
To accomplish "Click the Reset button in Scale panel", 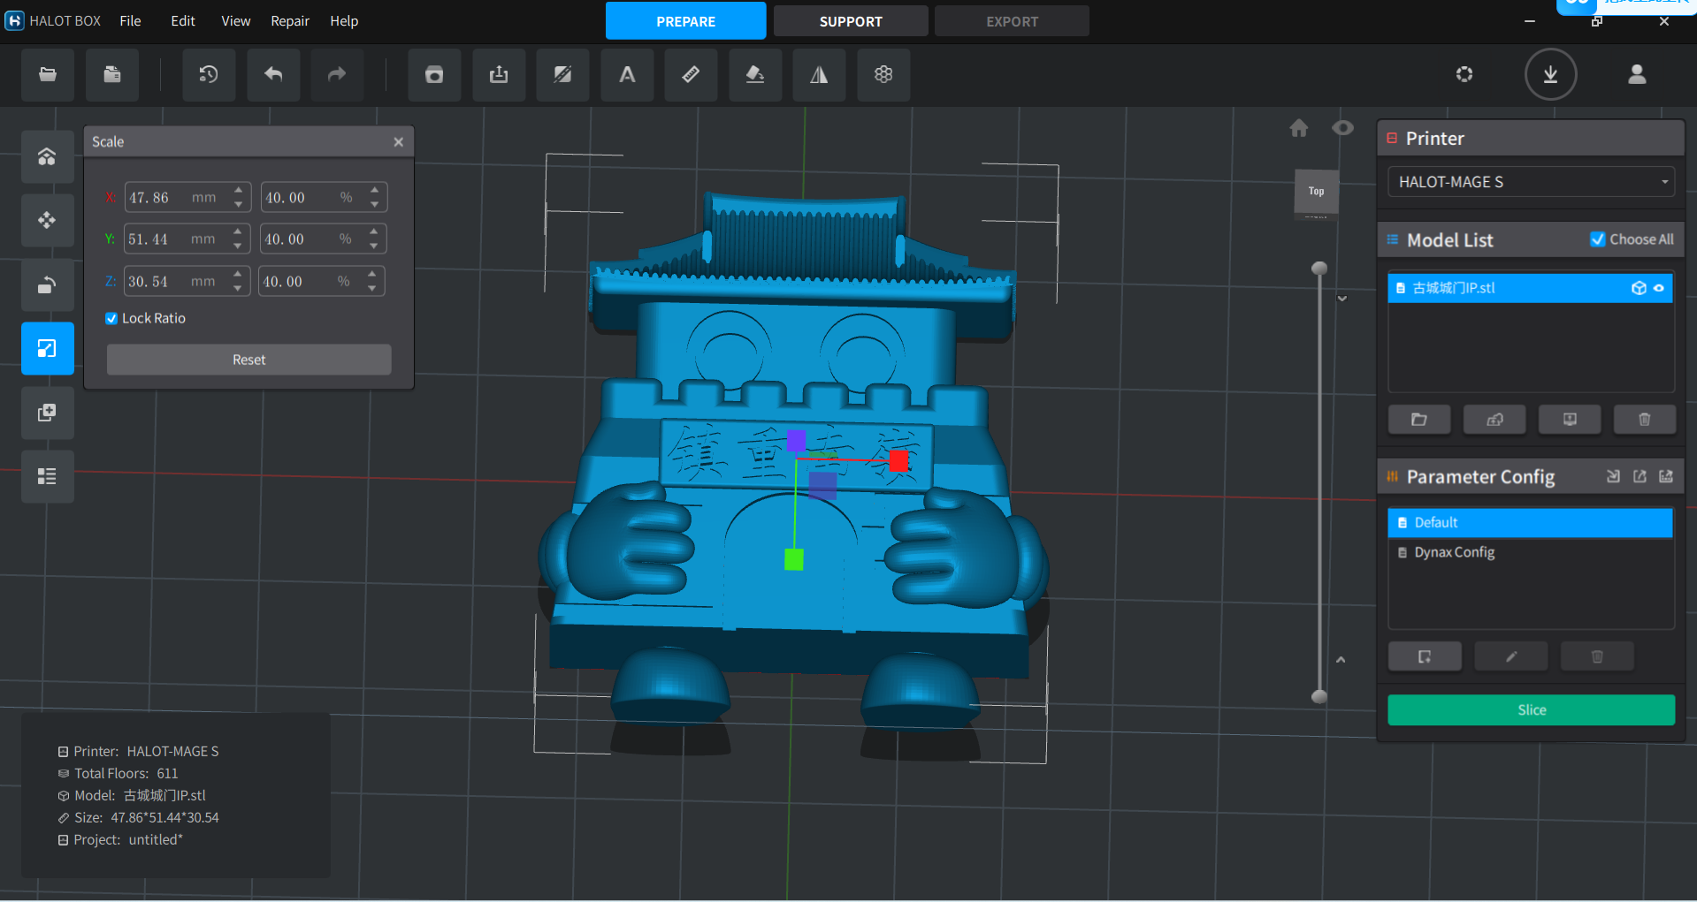I will tap(248, 360).
